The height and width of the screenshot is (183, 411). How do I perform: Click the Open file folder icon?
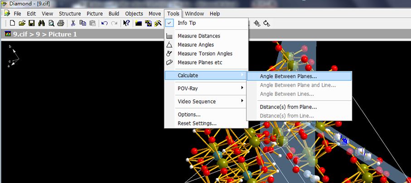(x=22, y=23)
